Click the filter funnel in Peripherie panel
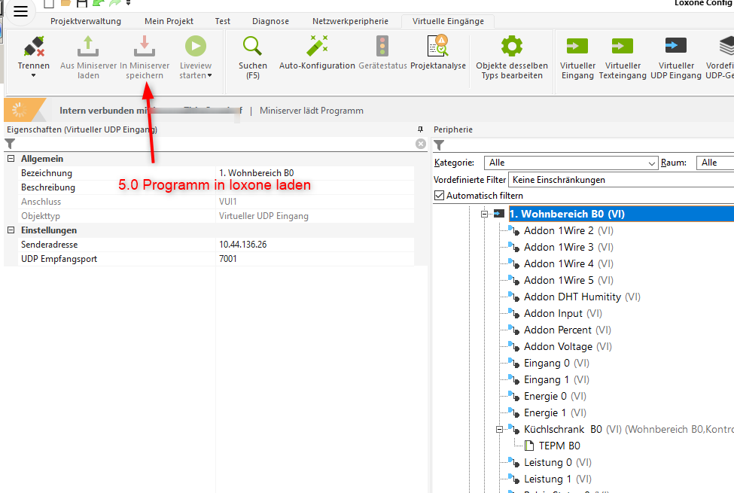 coord(439,145)
